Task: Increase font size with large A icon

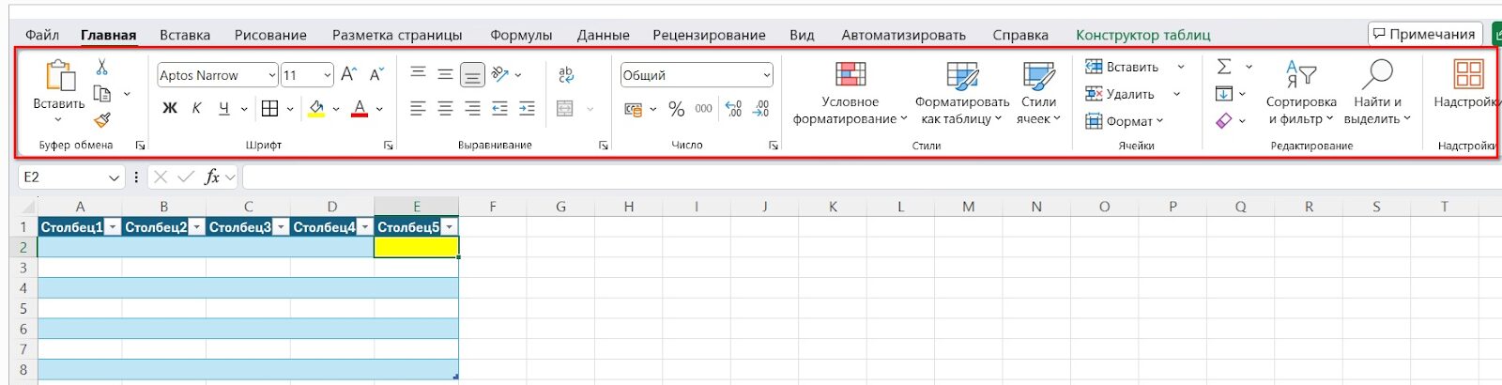Action: 348,74
